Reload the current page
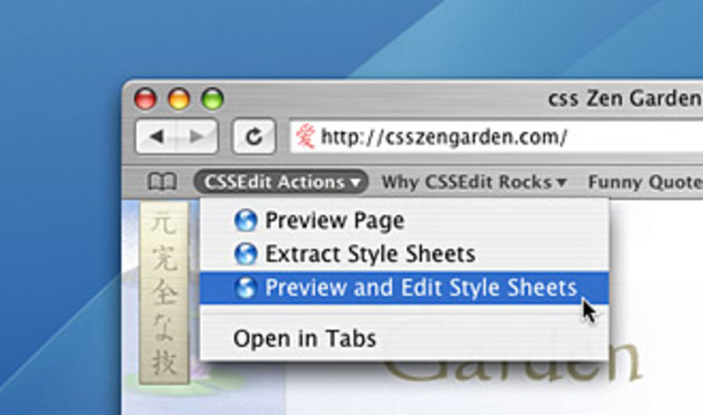This screenshot has width=703, height=415. [x=254, y=137]
